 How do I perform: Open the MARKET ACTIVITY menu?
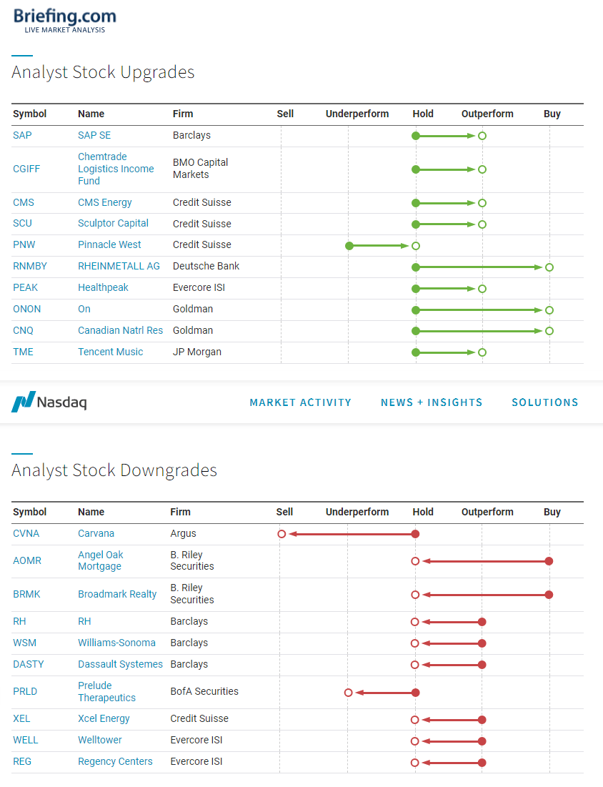tap(301, 402)
